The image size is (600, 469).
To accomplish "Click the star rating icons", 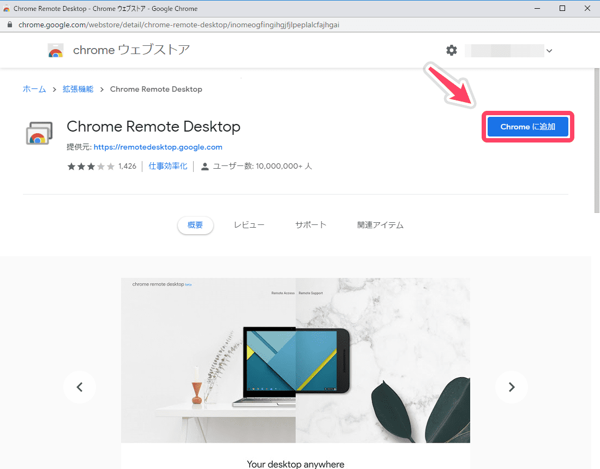I will (91, 167).
